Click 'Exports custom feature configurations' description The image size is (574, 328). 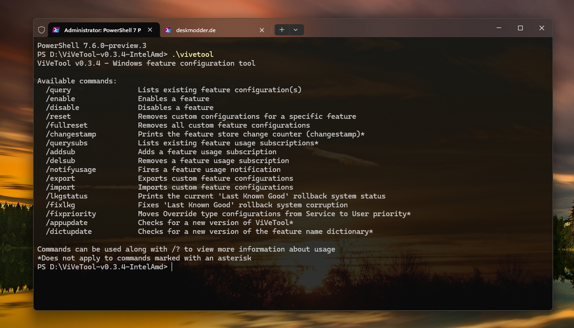click(x=215, y=178)
